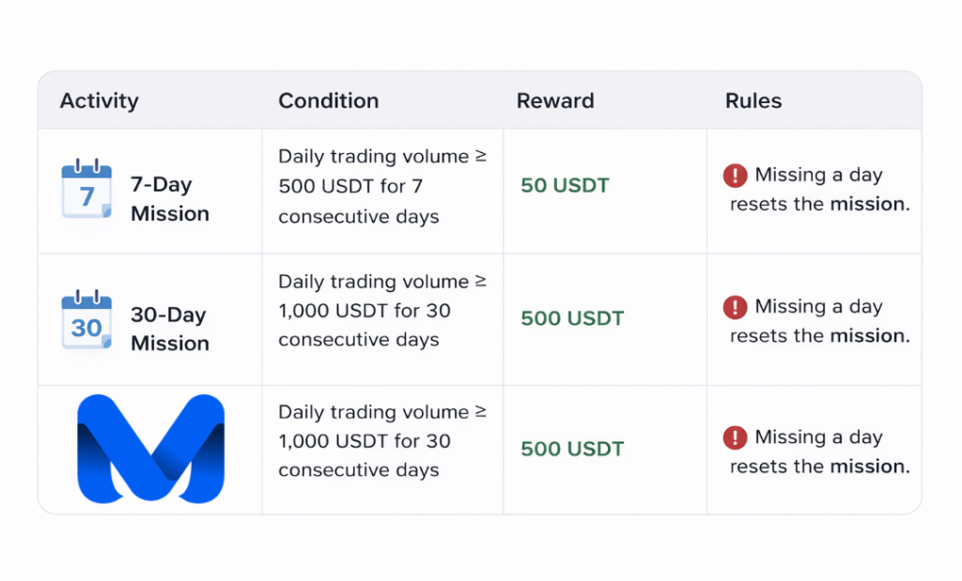
Task: Click the red warning icon in the 7-Day Mission row
Action: [735, 176]
